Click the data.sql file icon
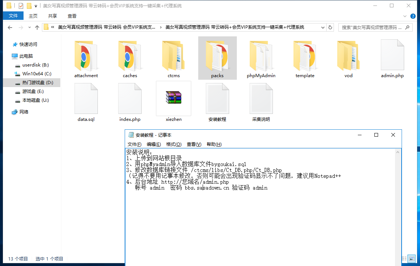This screenshot has width=420, height=266. click(x=86, y=98)
